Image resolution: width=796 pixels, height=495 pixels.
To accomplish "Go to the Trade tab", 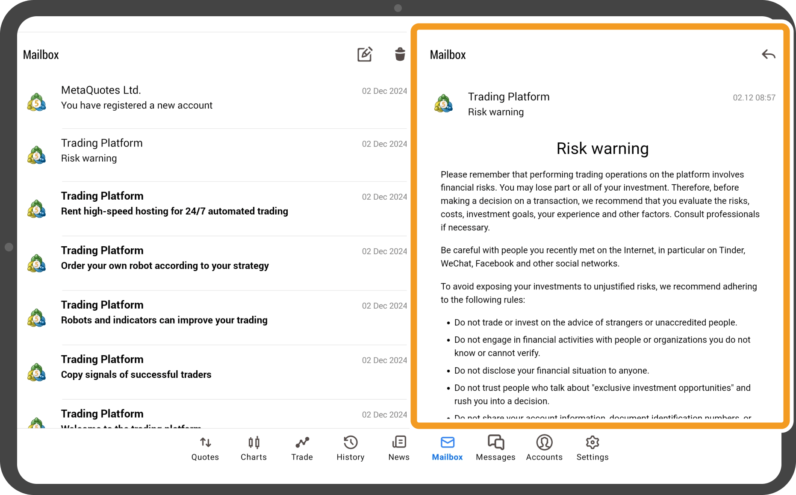I will coord(302,448).
